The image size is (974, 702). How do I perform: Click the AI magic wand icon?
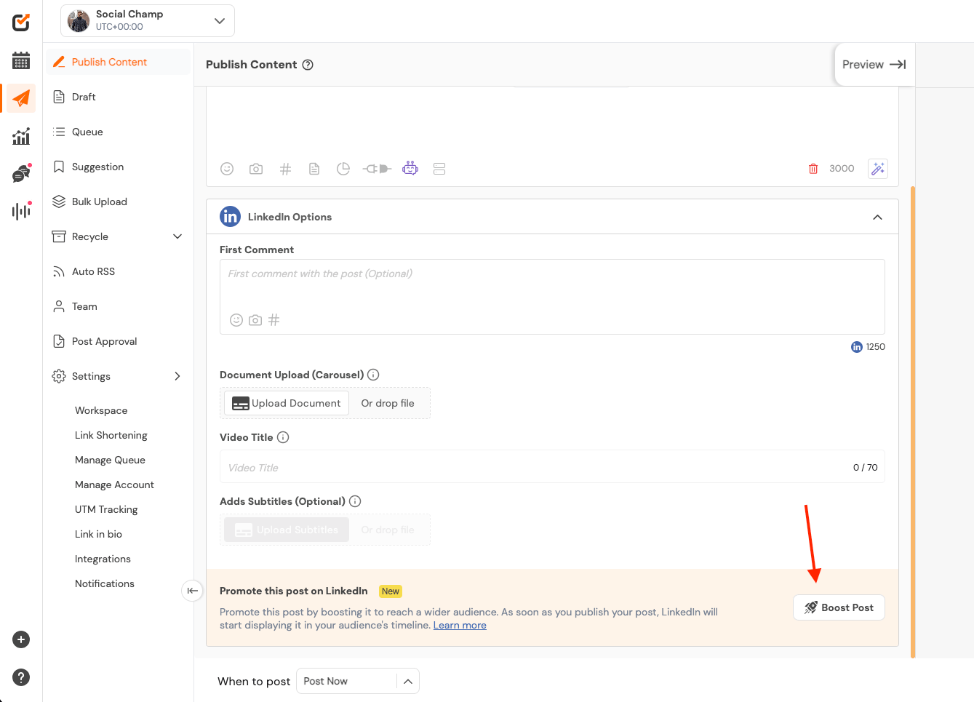tap(878, 169)
